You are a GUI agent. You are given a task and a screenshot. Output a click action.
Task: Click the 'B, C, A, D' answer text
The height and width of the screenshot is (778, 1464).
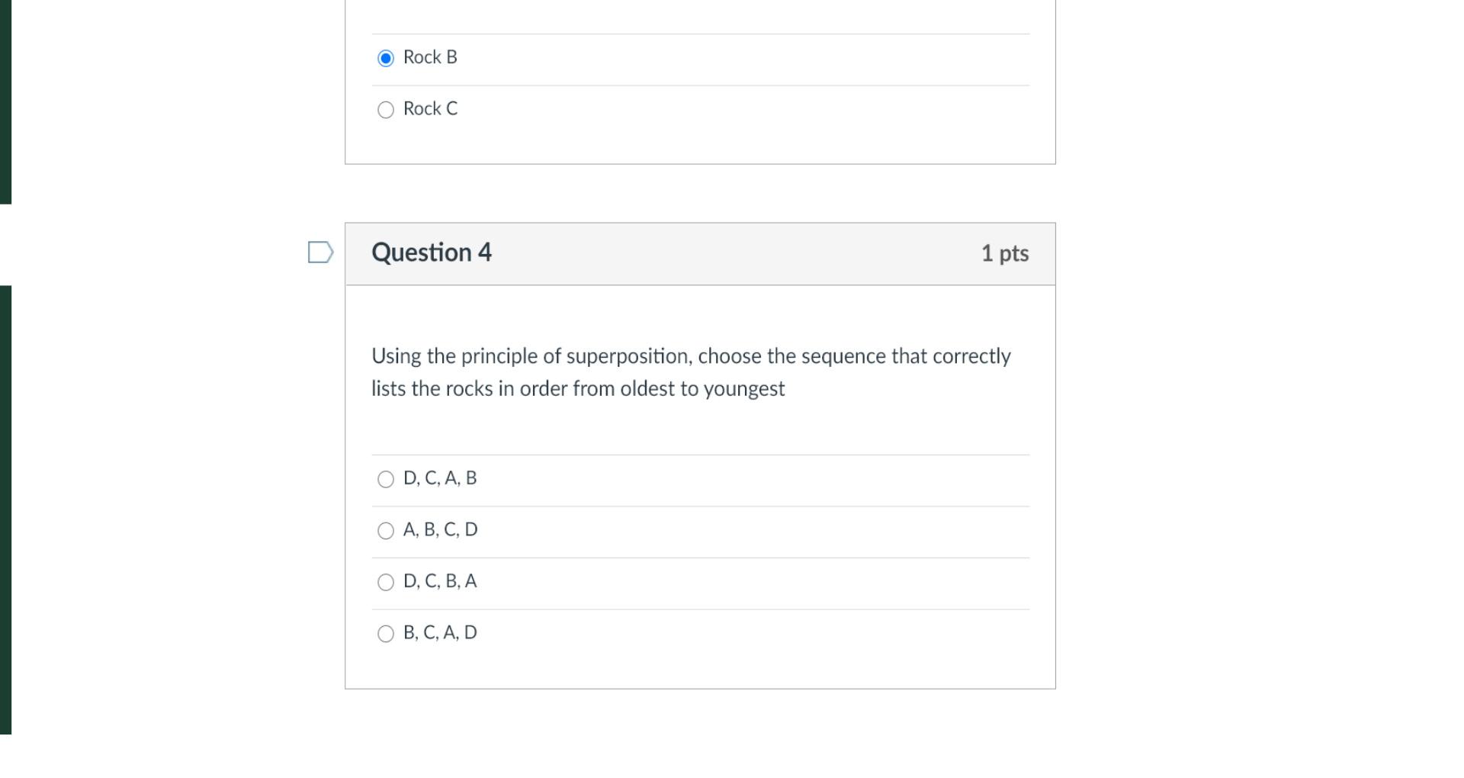pyautogui.click(x=440, y=632)
